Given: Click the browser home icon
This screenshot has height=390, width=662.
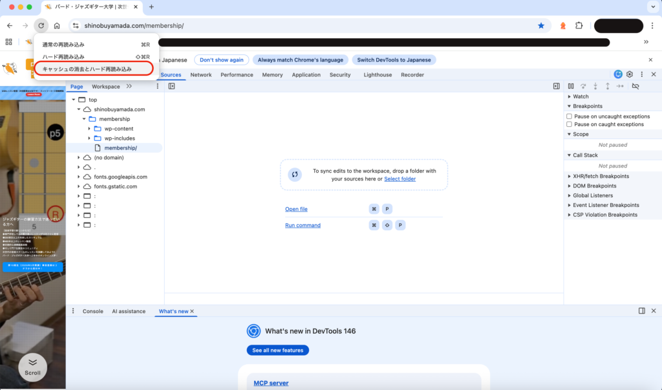Looking at the screenshot, I should (x=57, y=25).
